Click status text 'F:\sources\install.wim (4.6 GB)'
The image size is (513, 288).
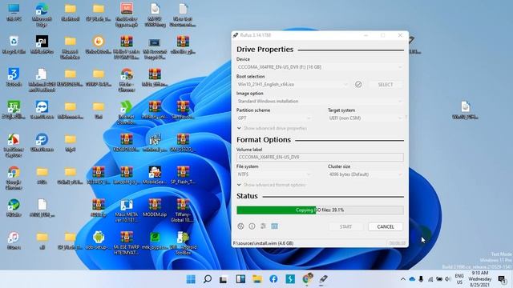(x=263, y=243)
